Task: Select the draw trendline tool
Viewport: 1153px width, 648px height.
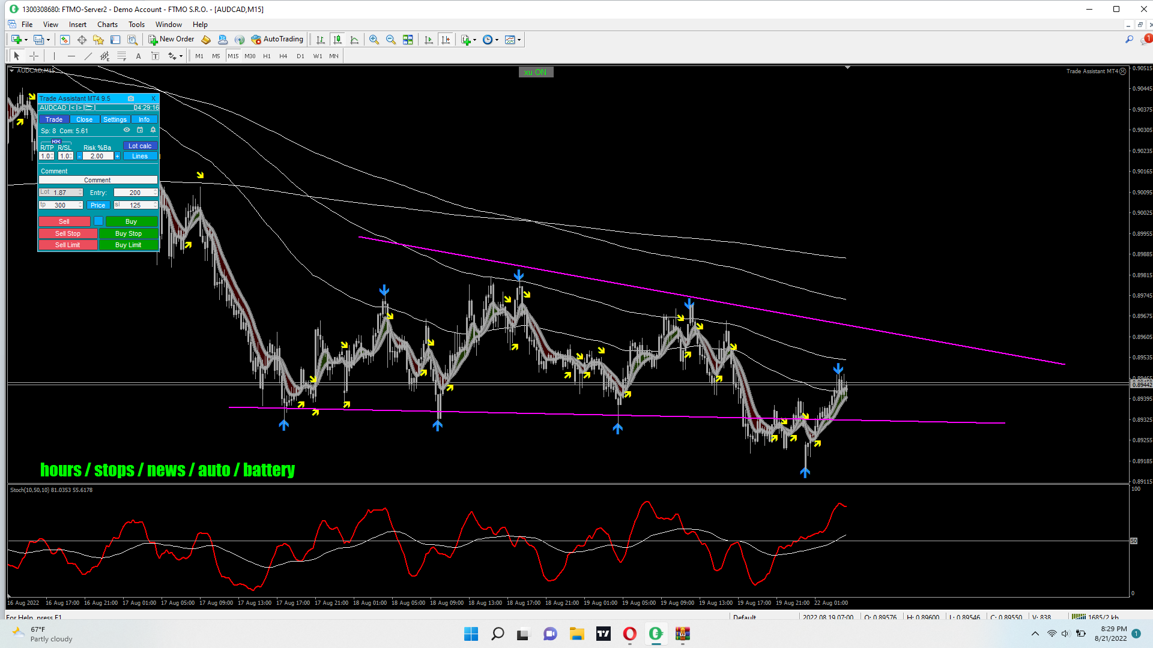Action: [88, 56]
